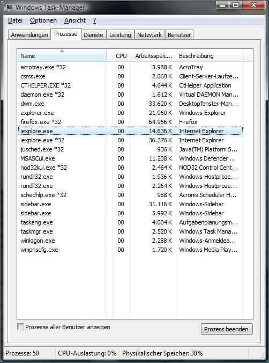Sort by Beschreibung column header
This screenshot has height=363, width=269.
(x=210, y=56)
